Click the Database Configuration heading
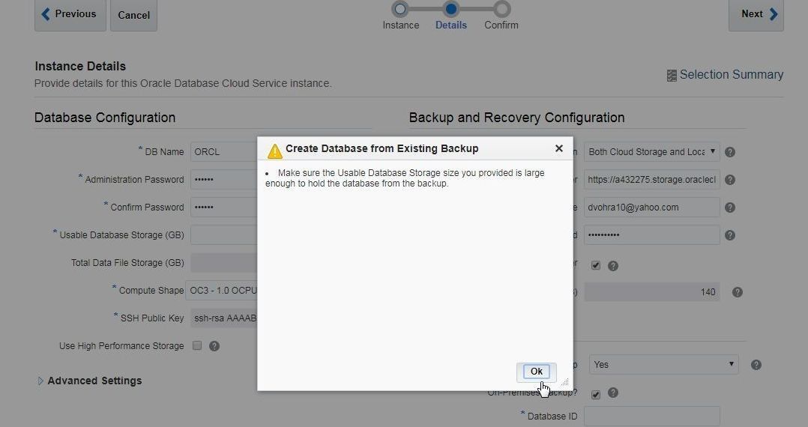The width and height of the screenshot is (808, 427). (105, 118)
